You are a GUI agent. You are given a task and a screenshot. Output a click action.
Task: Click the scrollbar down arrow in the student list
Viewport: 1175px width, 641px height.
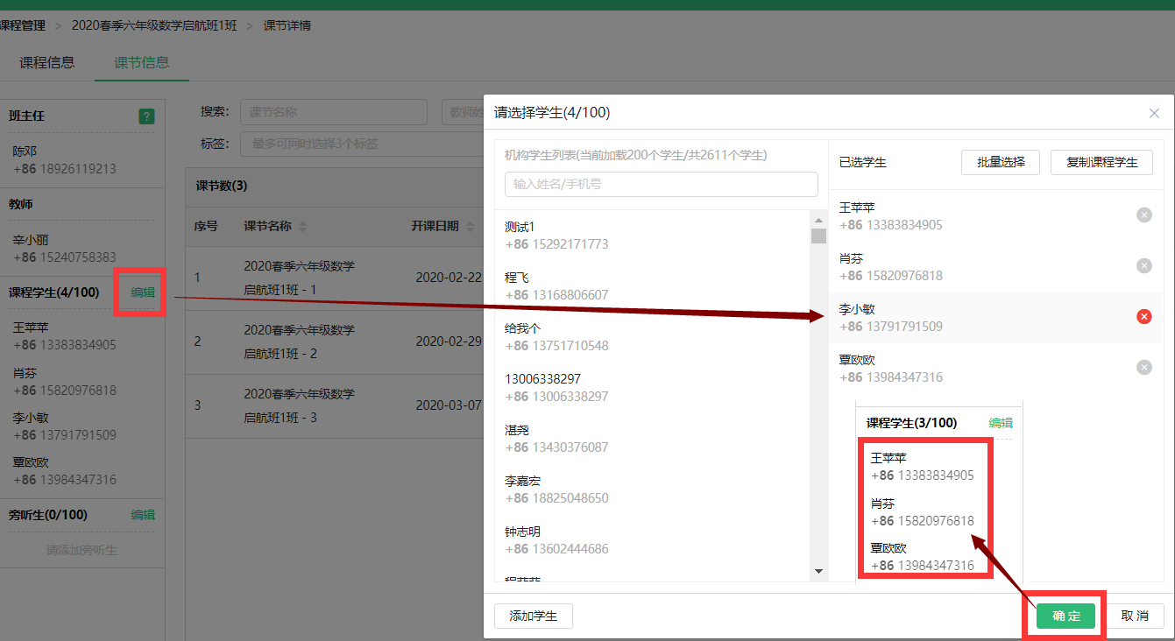click(x=819, y=571)
